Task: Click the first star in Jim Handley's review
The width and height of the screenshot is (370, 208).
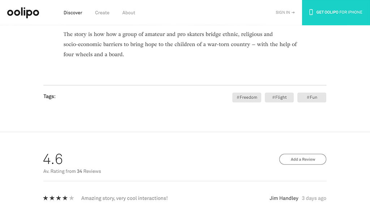Action: point(46,198)
